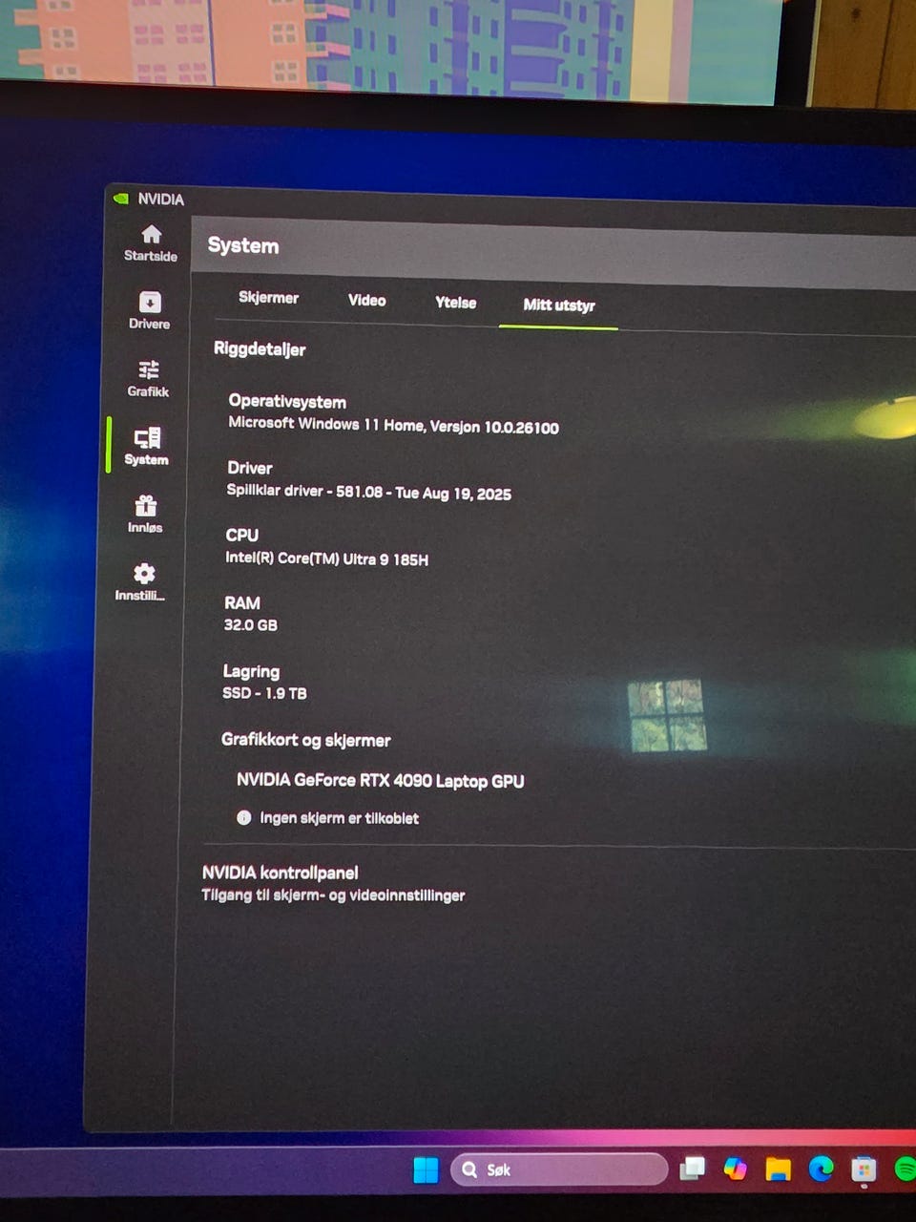Open the Grafikk sliders icon
916x1222 pixels.
coord(149,370)
